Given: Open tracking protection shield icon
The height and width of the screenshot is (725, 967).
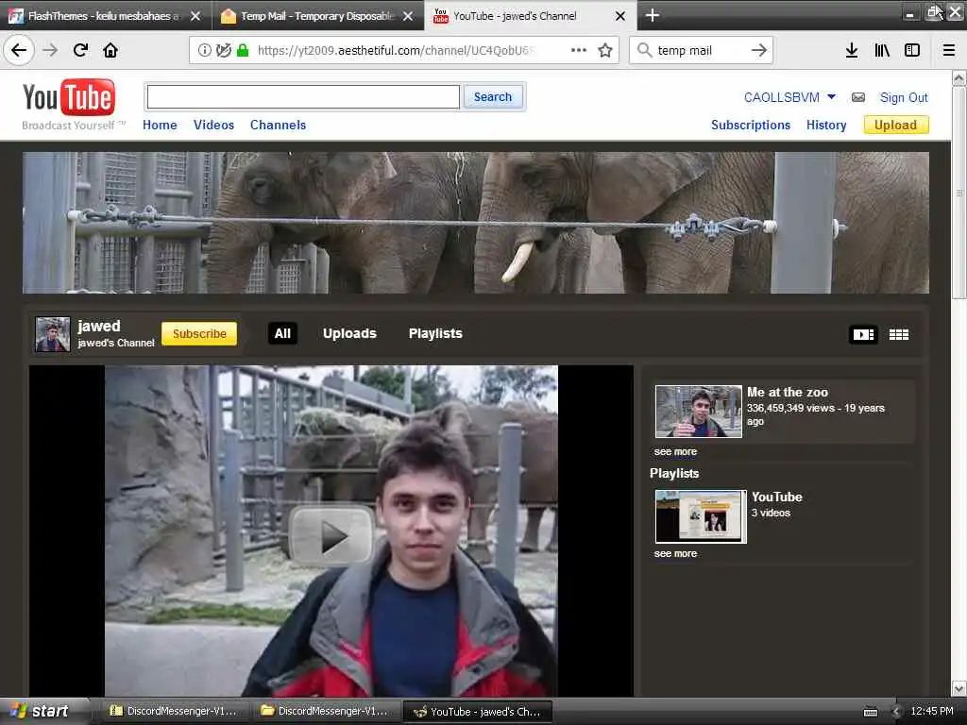Looking at the screenshot, I should coord(223,50).
